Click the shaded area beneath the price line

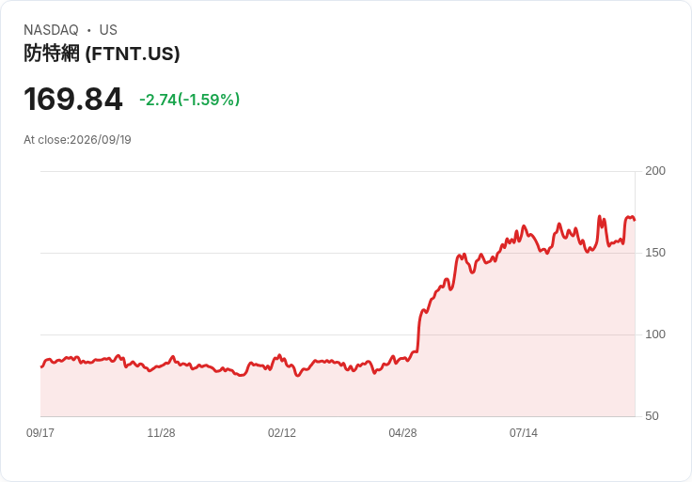point(338,393)
